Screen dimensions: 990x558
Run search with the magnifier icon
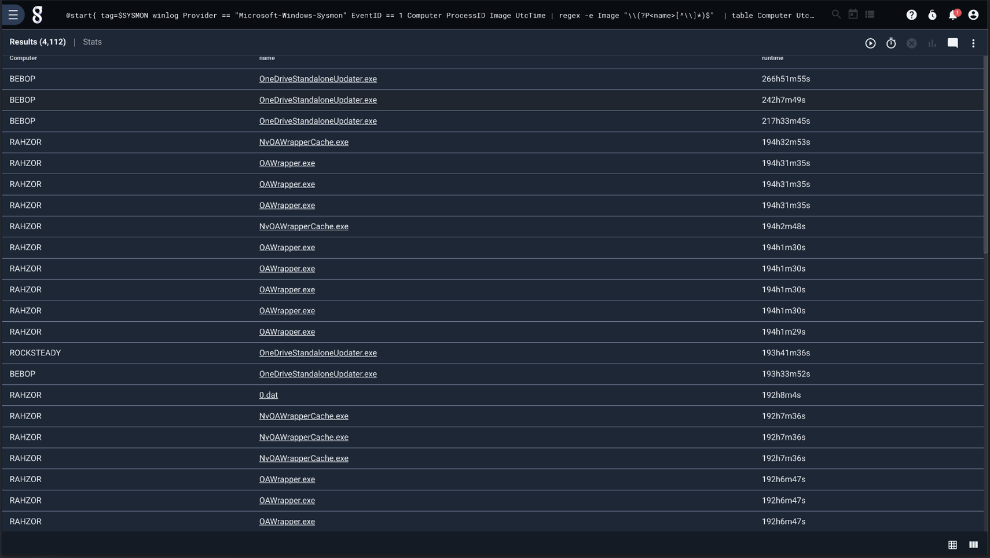click(836, 14)
